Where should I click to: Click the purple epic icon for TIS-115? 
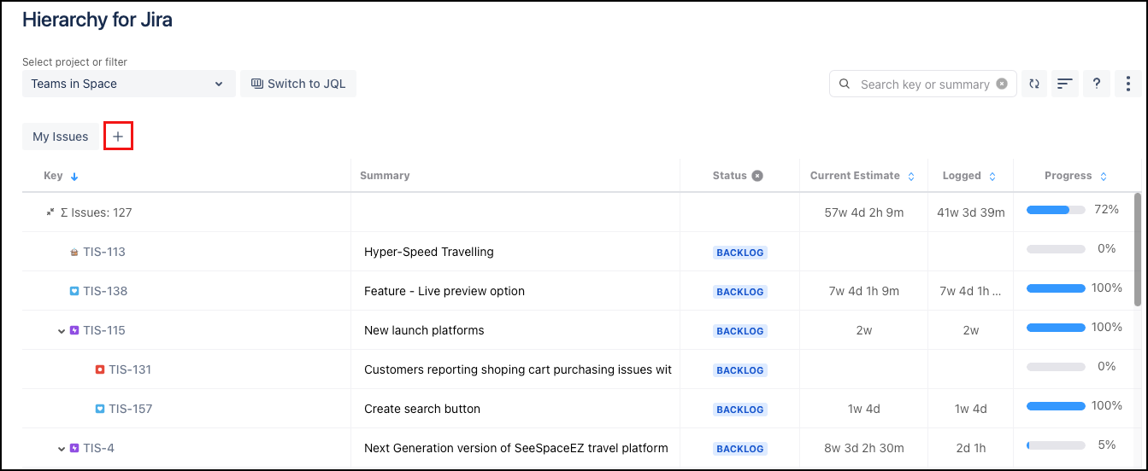74,331
